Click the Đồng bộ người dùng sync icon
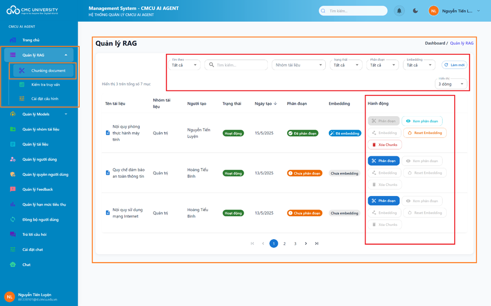This screenshot has height=306, width=491. pyautogui.click(x=13, y=220)
